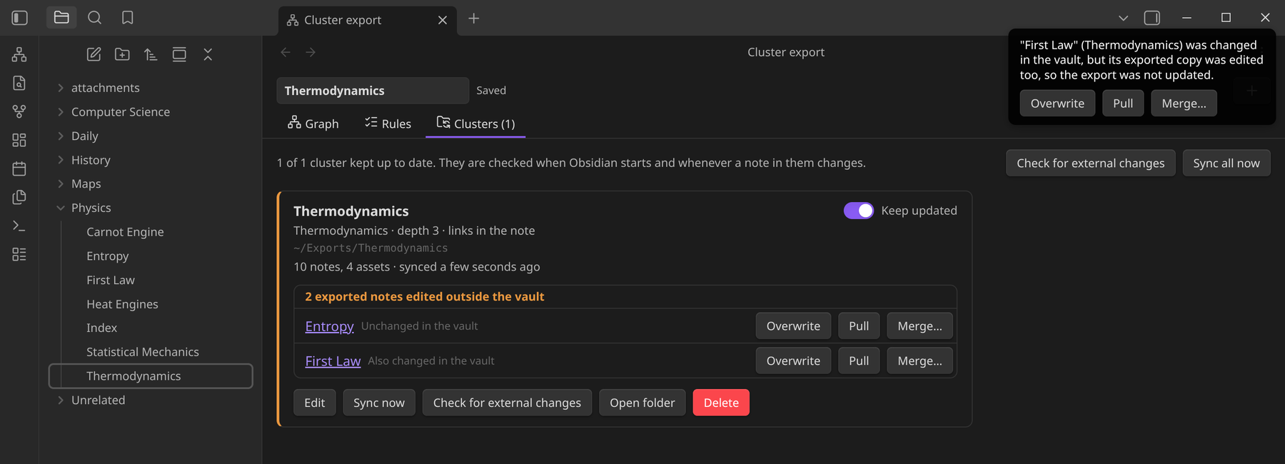Open quick switcher ribbon icon
This screenshot has height=464, width=1285.
click(x=19, y=83)
